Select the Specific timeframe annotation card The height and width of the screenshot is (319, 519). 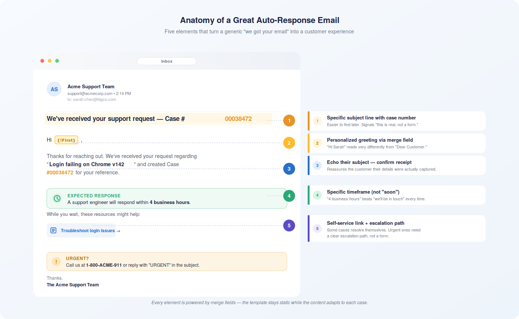pyautogui.click(x=397, y=195)
